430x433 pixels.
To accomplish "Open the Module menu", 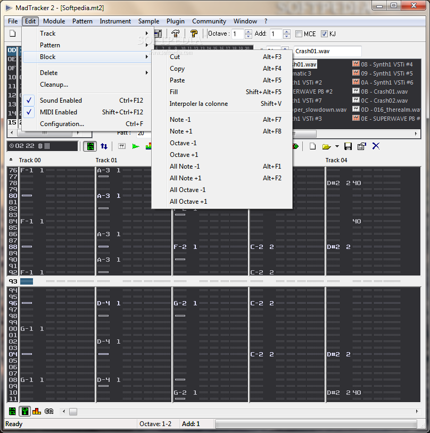I will pos(54,21).
